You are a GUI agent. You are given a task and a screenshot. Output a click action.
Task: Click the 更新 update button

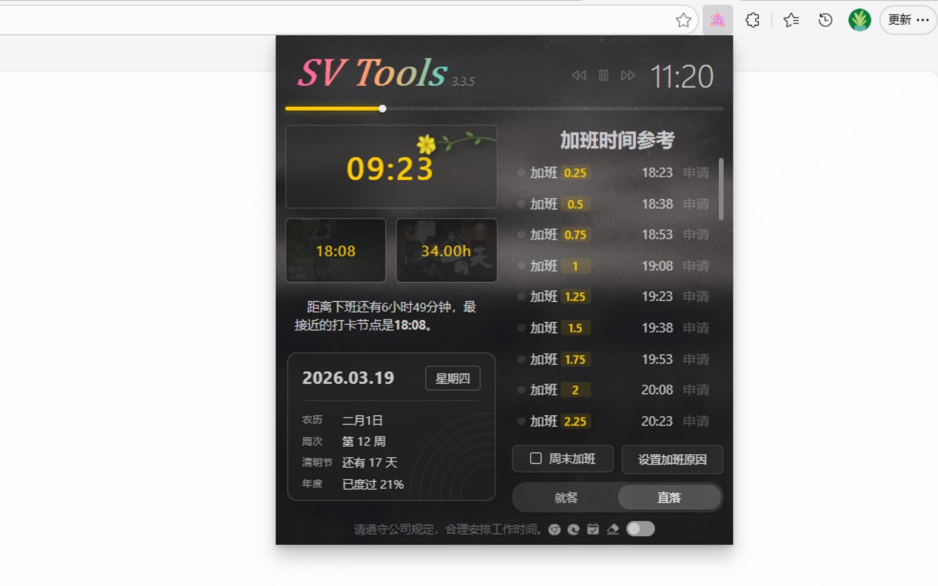(909, 21)
